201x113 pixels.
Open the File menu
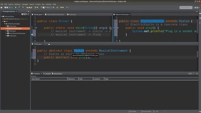(2, 4)
